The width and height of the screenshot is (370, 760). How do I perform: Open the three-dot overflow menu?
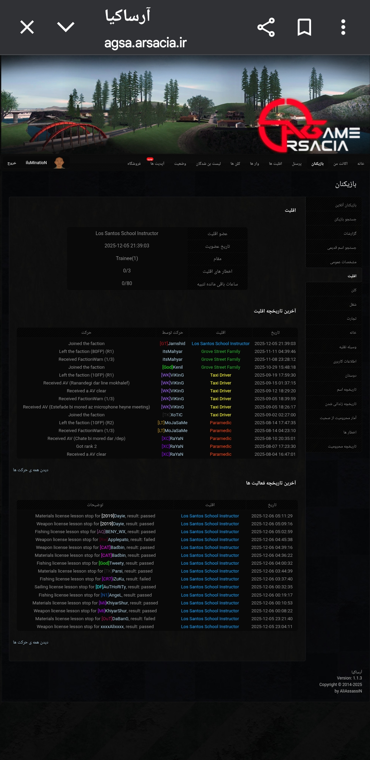[343, 27]
